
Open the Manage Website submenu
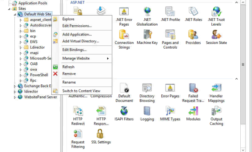click(x=82, y=58)
